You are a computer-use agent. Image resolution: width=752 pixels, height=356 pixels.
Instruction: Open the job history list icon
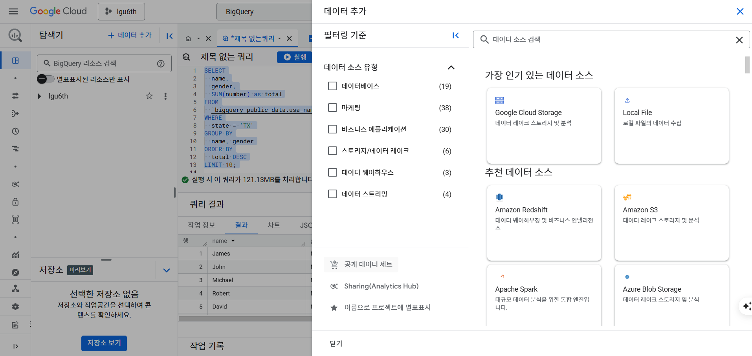pos(15,149)
